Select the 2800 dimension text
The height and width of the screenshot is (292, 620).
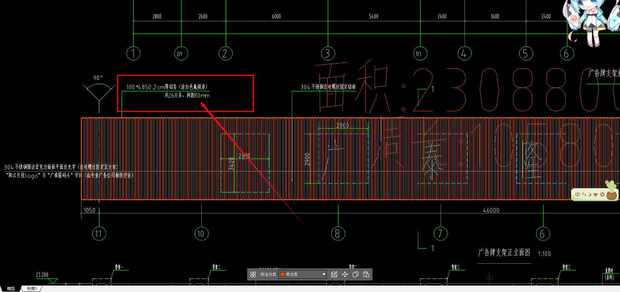(157, 16)
